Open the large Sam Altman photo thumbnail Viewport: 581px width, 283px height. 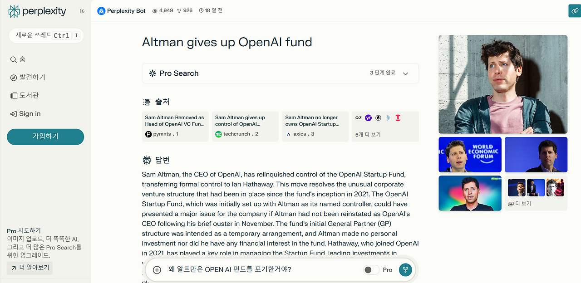[502, 84]
